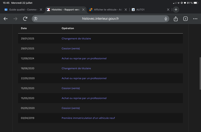The height and width of the screenshot is (132, 201).
Task: Open the three-dot browser menu
Action: (x=195, y=19)
